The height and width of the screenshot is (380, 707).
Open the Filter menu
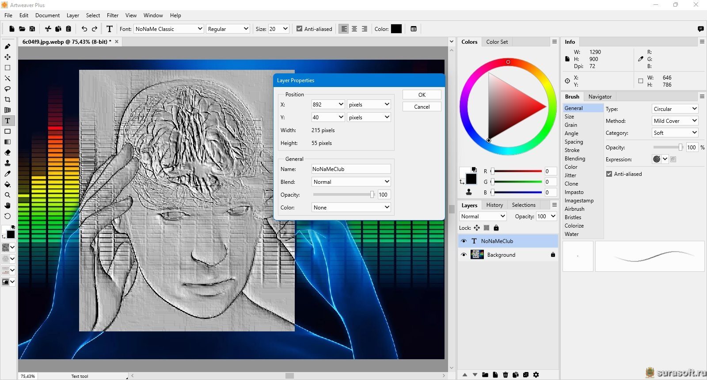click(113, 15)
